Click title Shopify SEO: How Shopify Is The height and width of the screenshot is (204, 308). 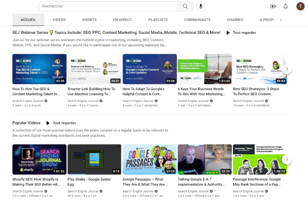click(36, 182)
